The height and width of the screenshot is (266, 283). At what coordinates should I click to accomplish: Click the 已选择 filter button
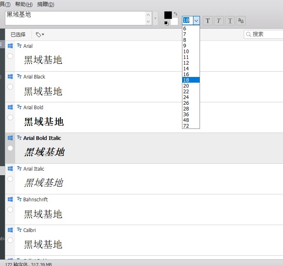[18, 34]
